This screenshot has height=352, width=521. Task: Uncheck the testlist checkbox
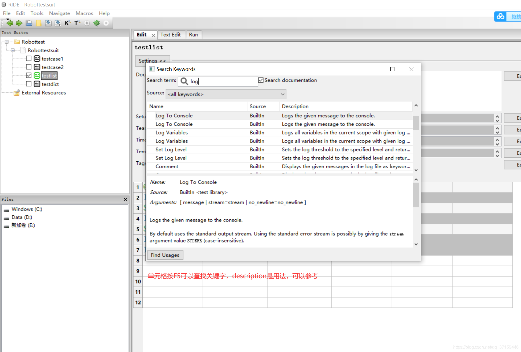pyautogui.click(x=29, y=75)
